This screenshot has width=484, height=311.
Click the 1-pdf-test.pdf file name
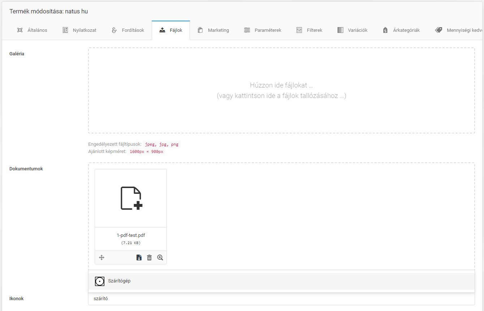[x=131, y=235]
